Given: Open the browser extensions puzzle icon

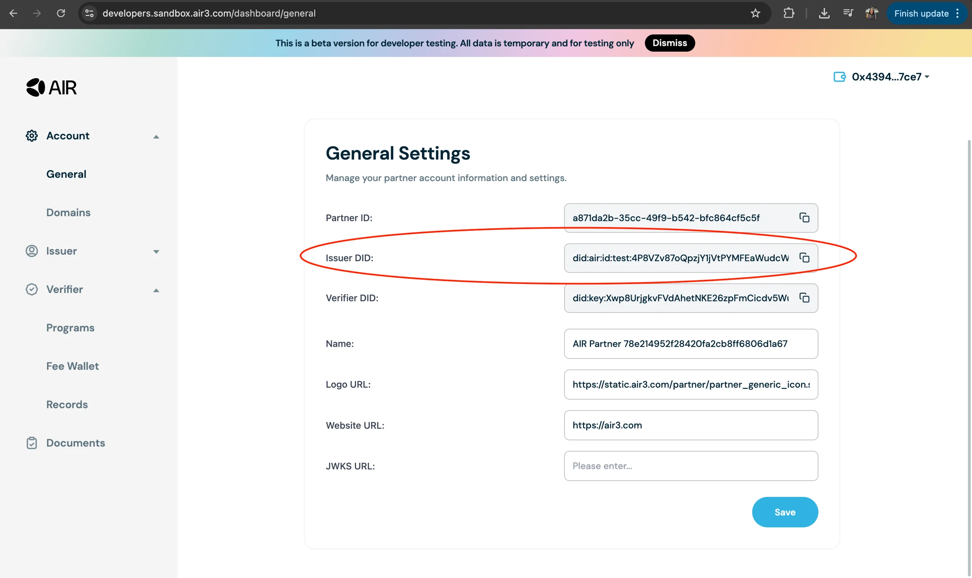Looking at the screenshot, I should pos(789,13).
